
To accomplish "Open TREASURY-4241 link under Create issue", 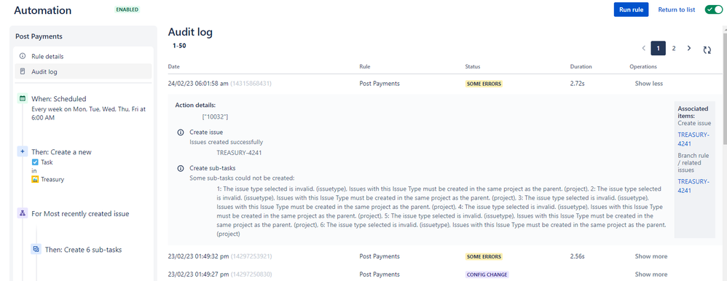I will click(x=693, y=139).
